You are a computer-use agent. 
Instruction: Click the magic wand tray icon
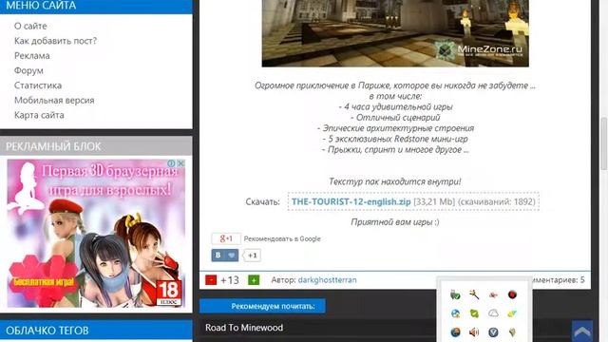474,294
